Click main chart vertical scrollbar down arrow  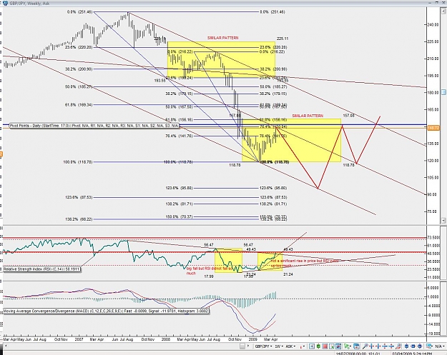[443, 220]
